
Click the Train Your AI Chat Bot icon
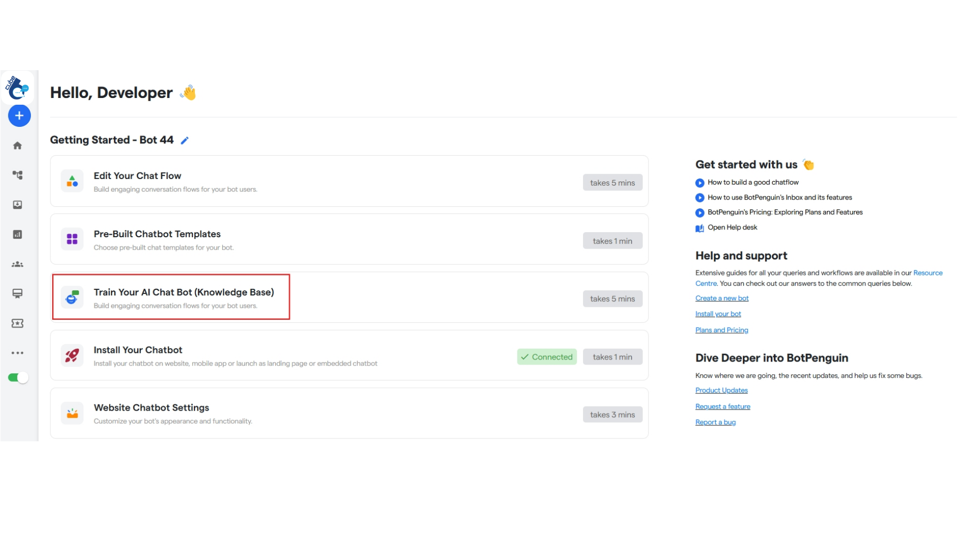tap(72, 297)
